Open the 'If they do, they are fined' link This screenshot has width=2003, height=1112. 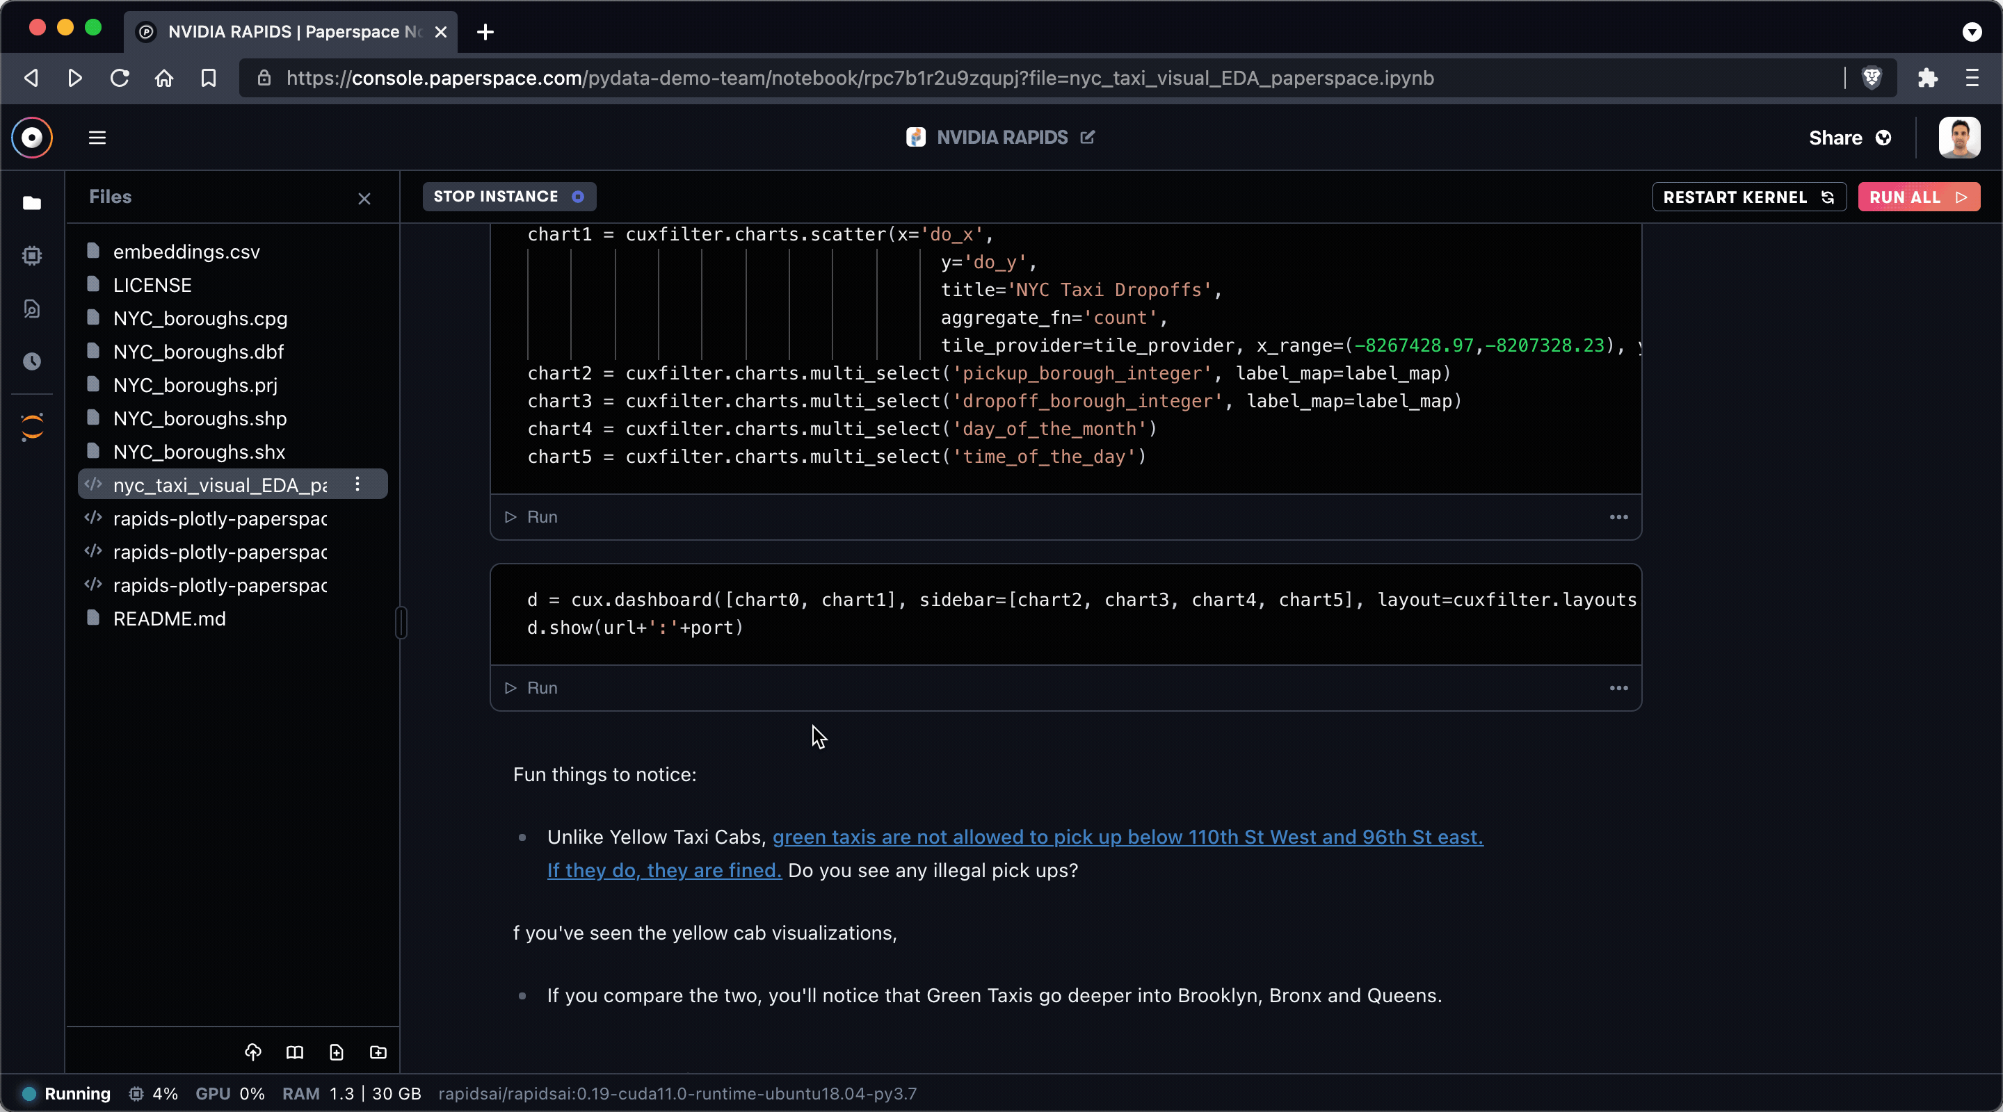664,870
